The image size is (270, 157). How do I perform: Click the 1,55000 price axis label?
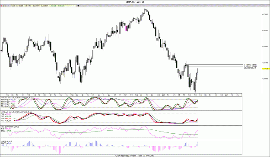point(265,63)
